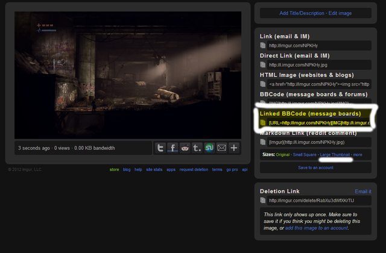386x253 pixels.
Task: Click the uploaded dark warehouse image
Action: pyautogui.click(x=128, y=75)
